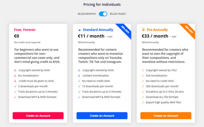Click the Pro Annually crown icon
The image size is (204, 127).
click(x=143, y=30)
